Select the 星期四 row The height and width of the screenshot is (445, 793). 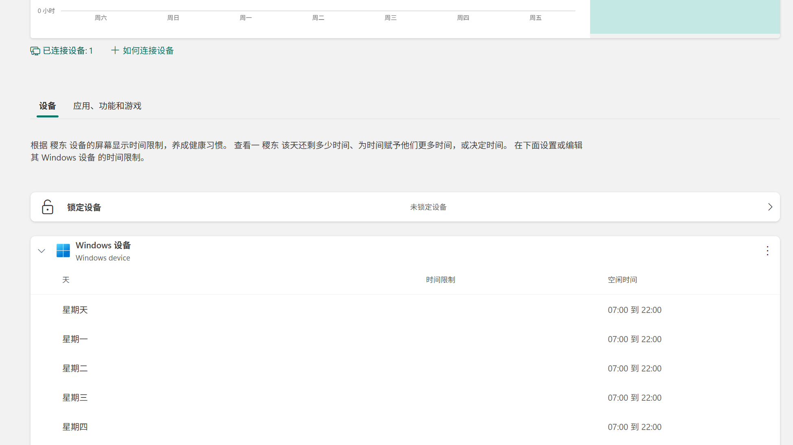click(405, 427)
